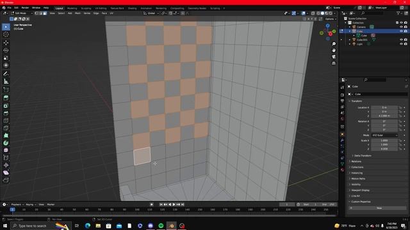Pick the Transform tool in toolbar

tap(6, 65)
